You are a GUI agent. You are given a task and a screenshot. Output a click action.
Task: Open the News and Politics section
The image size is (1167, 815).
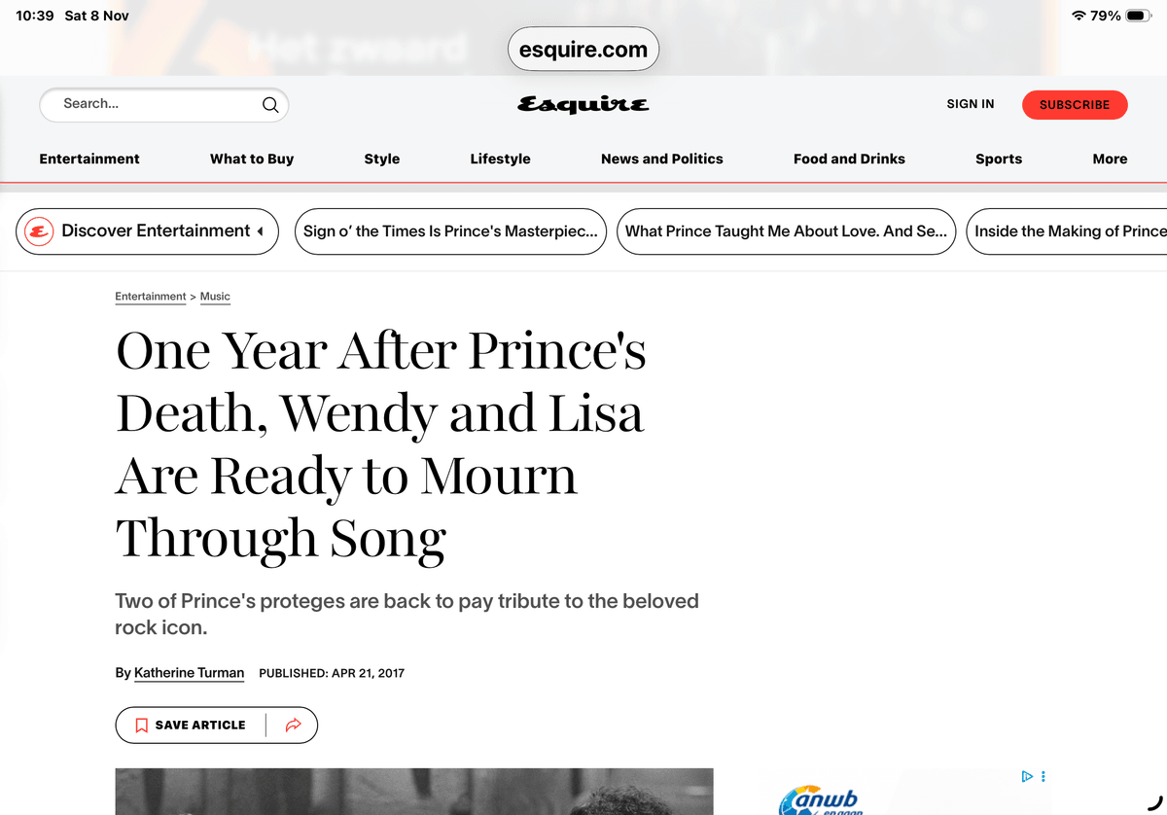(662, 159)
